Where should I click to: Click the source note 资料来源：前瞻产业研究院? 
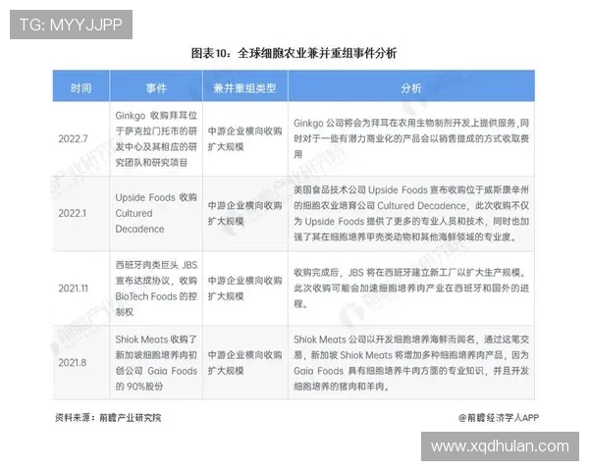(108, 418)
